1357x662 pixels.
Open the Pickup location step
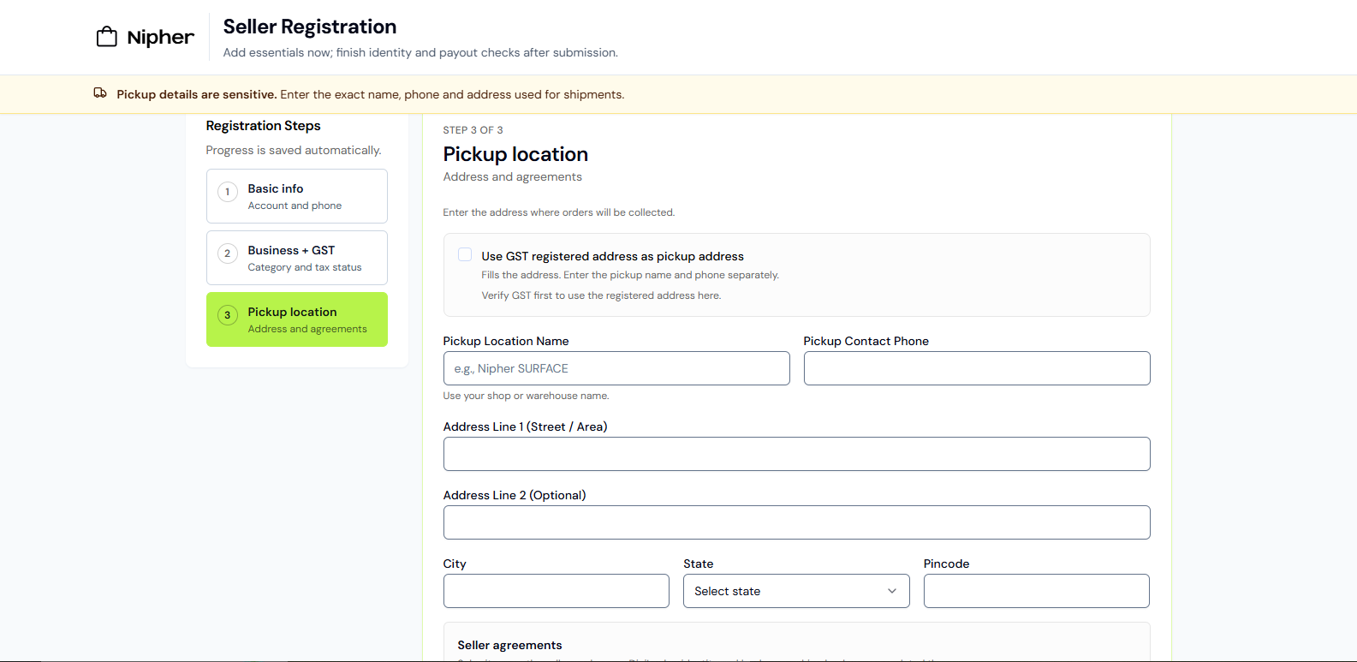pyautogui.click(x=297, y=319)
